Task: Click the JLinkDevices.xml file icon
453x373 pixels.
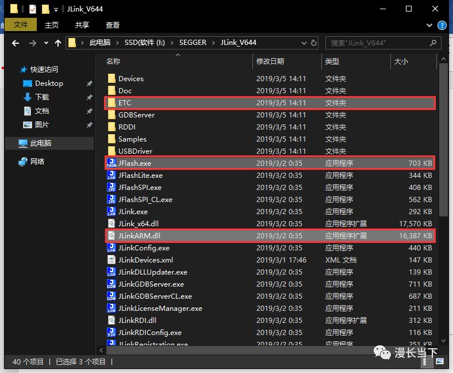Action: click(x=112, y=260)
